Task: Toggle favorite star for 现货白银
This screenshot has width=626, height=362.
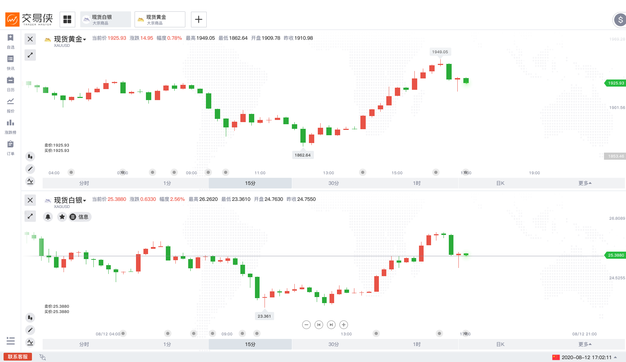Action: [x=62, y=217]
